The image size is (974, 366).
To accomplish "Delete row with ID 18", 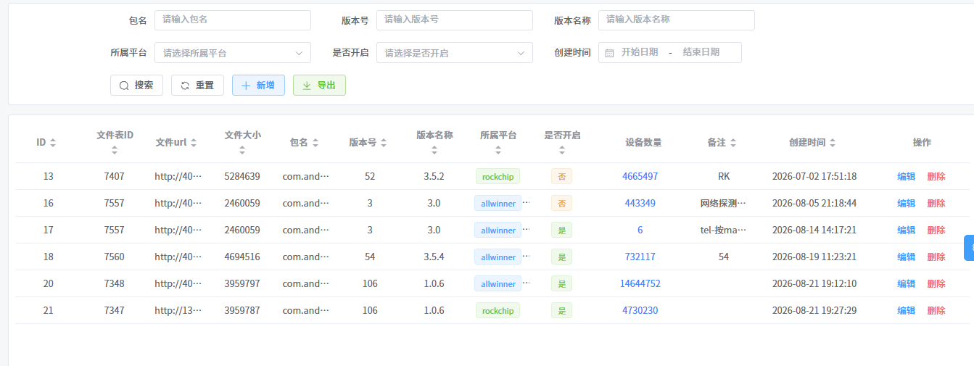I will pyautogui.click(x=936, y=257).
